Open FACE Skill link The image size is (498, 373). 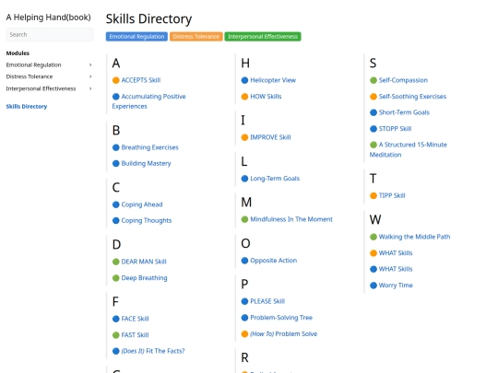click(135, 319)
